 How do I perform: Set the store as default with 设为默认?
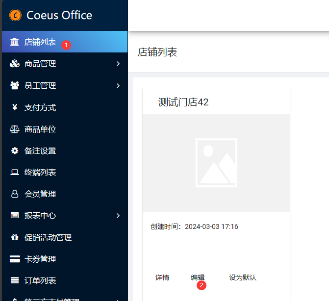click(x=243, y=277)
